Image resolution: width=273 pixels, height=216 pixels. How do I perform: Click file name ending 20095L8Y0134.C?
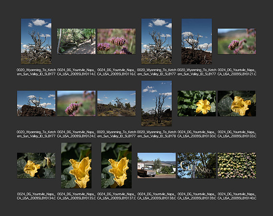click(36, 196)
